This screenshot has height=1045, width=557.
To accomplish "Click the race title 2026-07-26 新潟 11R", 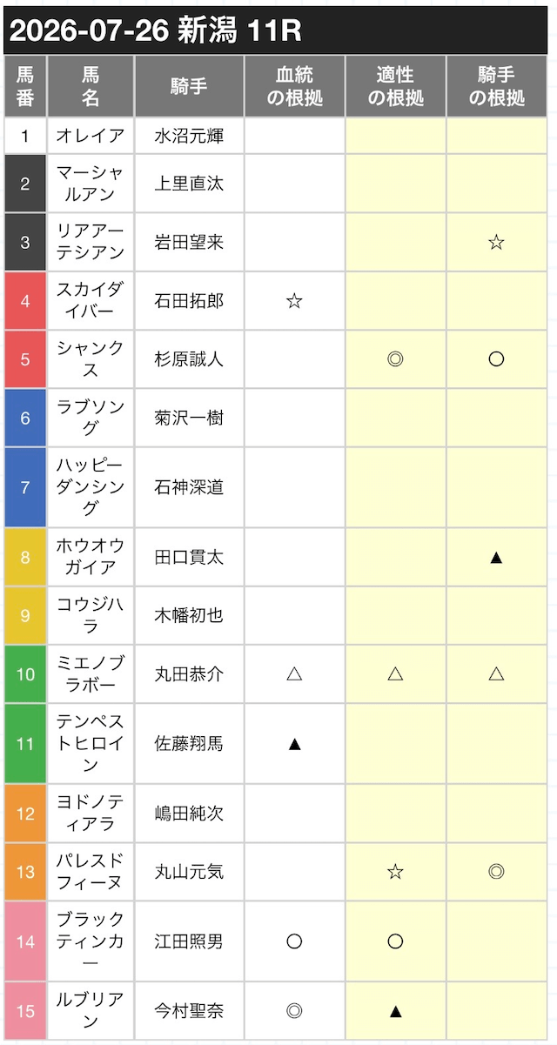I will point(155,30).
